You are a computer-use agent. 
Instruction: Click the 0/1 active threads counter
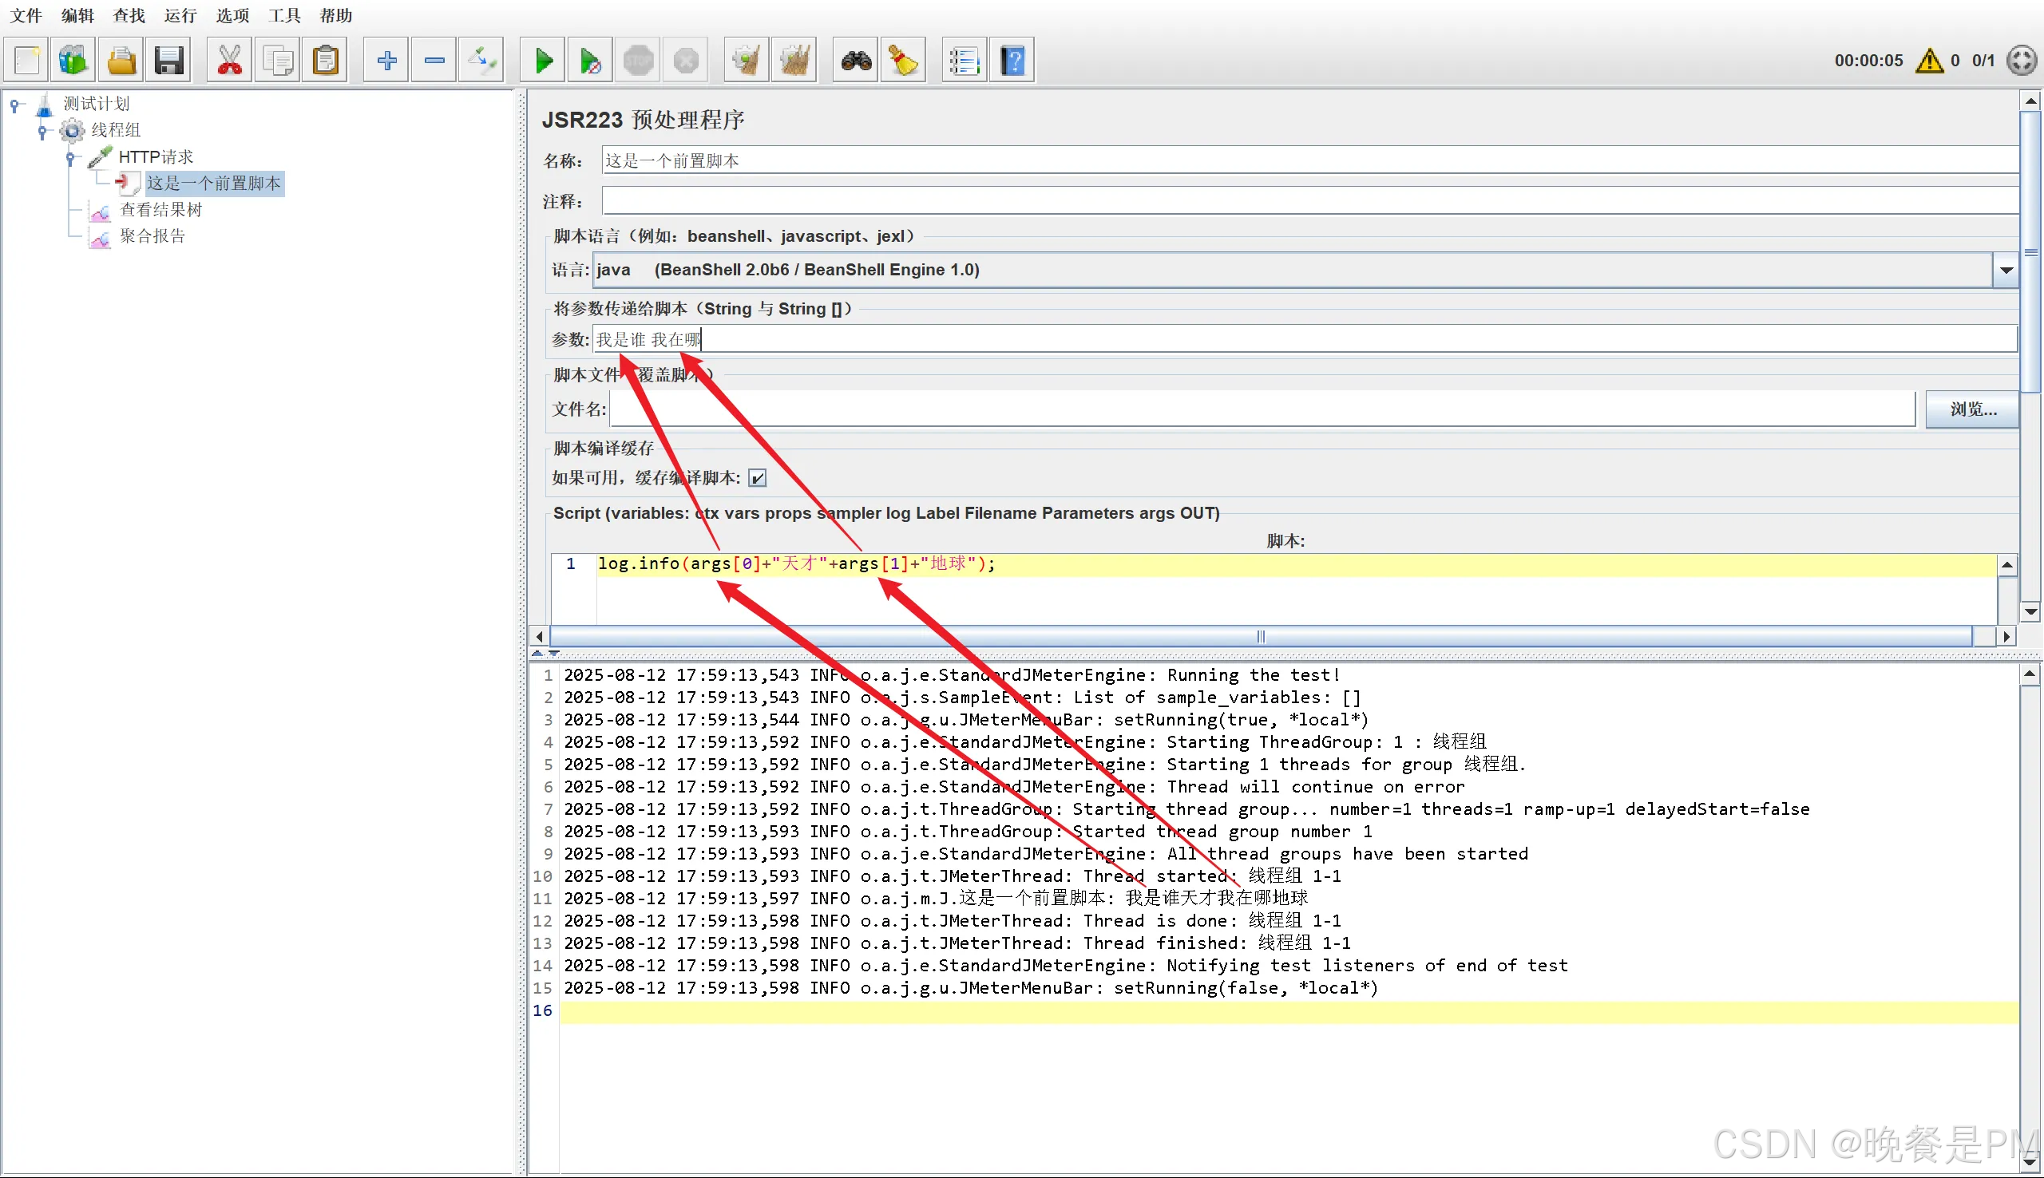(x=1983, y=61)
